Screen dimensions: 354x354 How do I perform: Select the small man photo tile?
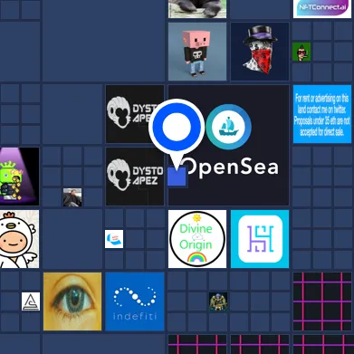tap(72, 197)
